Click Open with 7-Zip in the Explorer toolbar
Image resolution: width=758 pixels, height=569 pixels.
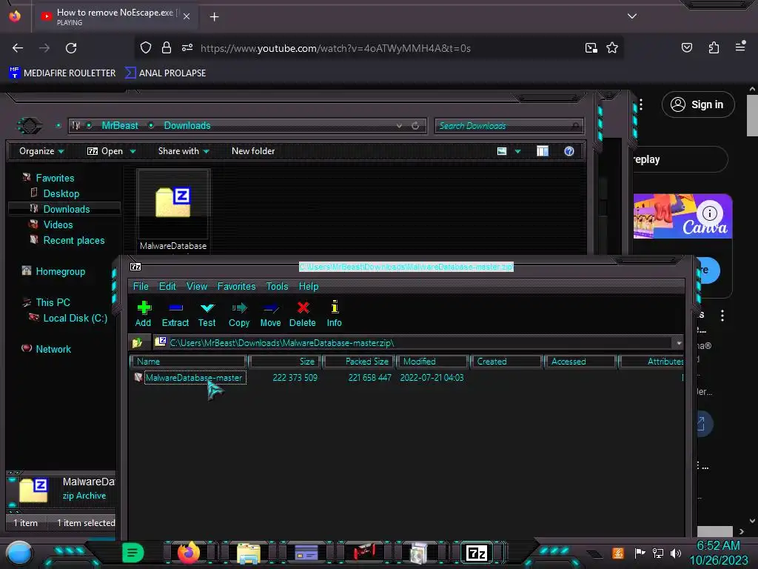click(x=105, y=151)
